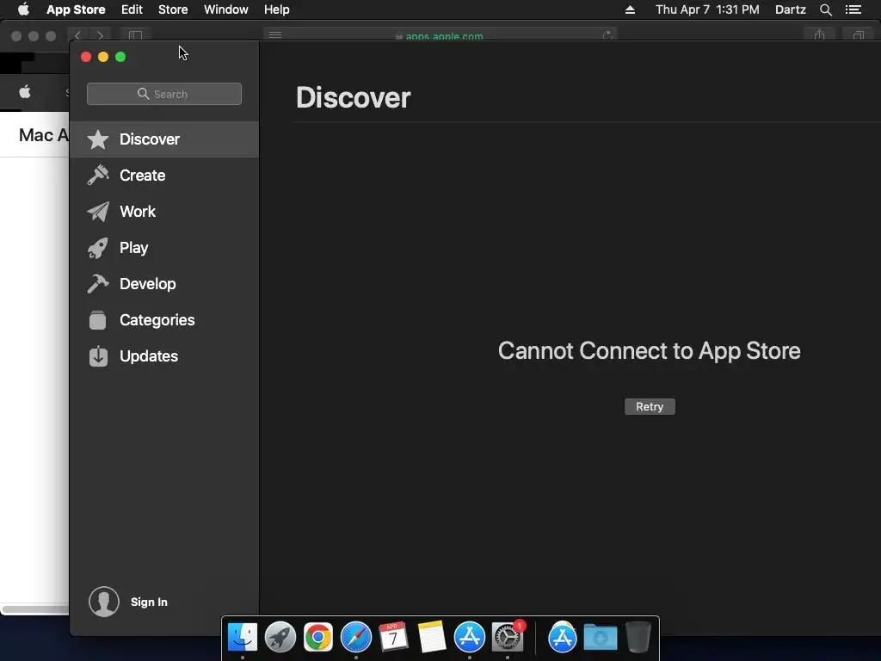Open the Apple menu in menu bar
The height and width of the screenshot is (661, 881).
coord(23,9)
